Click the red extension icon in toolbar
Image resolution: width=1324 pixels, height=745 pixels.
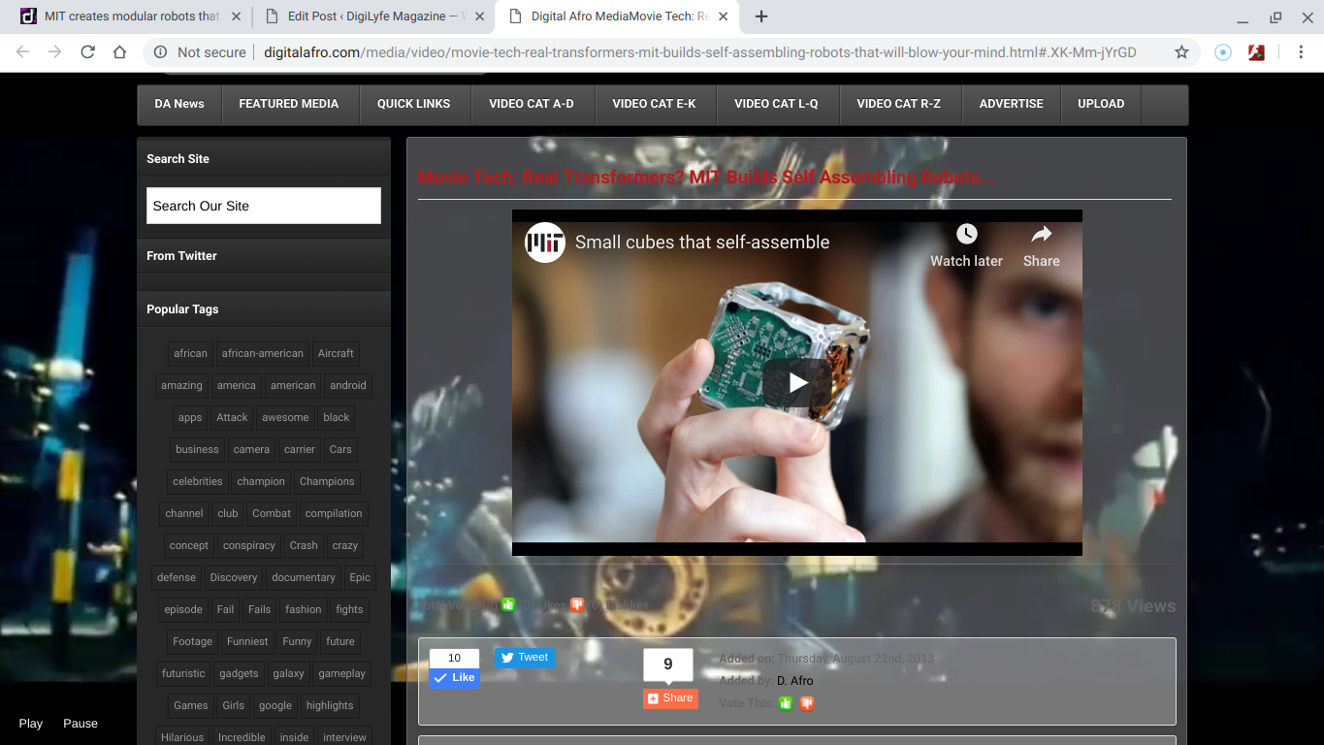click(x=1256, y=52)
